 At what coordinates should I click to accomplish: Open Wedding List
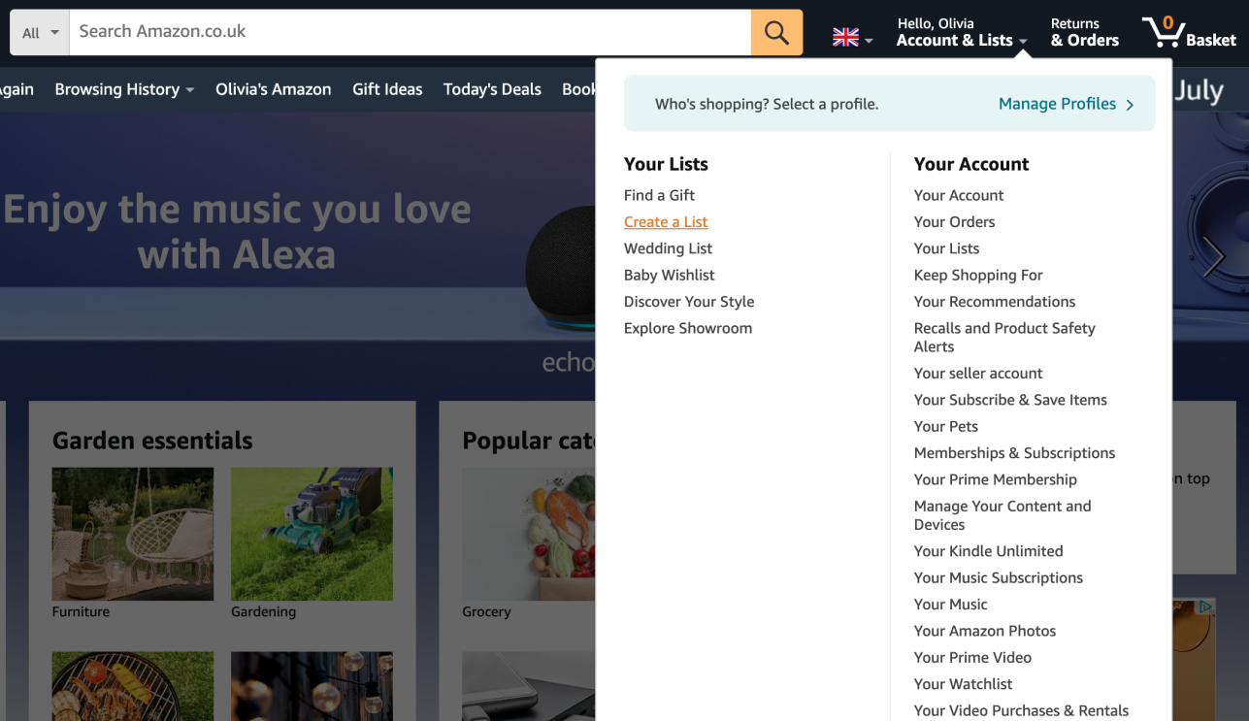668,248
